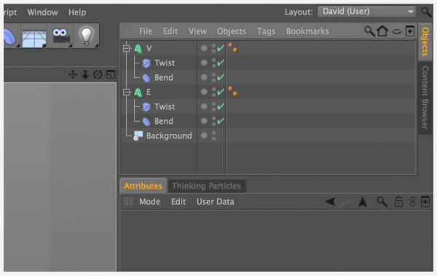Click the orange texture tag on the E object
The height and width of the screenshot is (276, 437).
point(233,91)
